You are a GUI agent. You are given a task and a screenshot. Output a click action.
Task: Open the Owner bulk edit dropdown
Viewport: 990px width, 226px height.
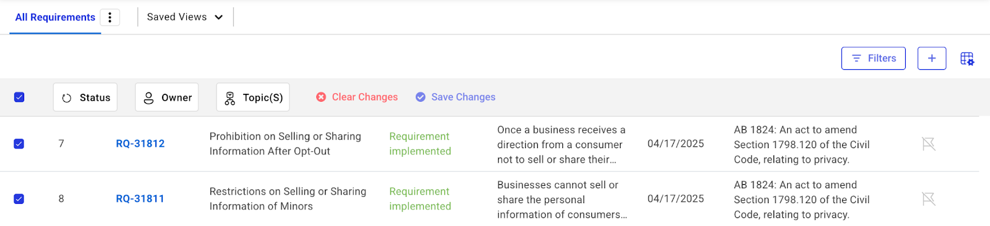tap(167, 97)
